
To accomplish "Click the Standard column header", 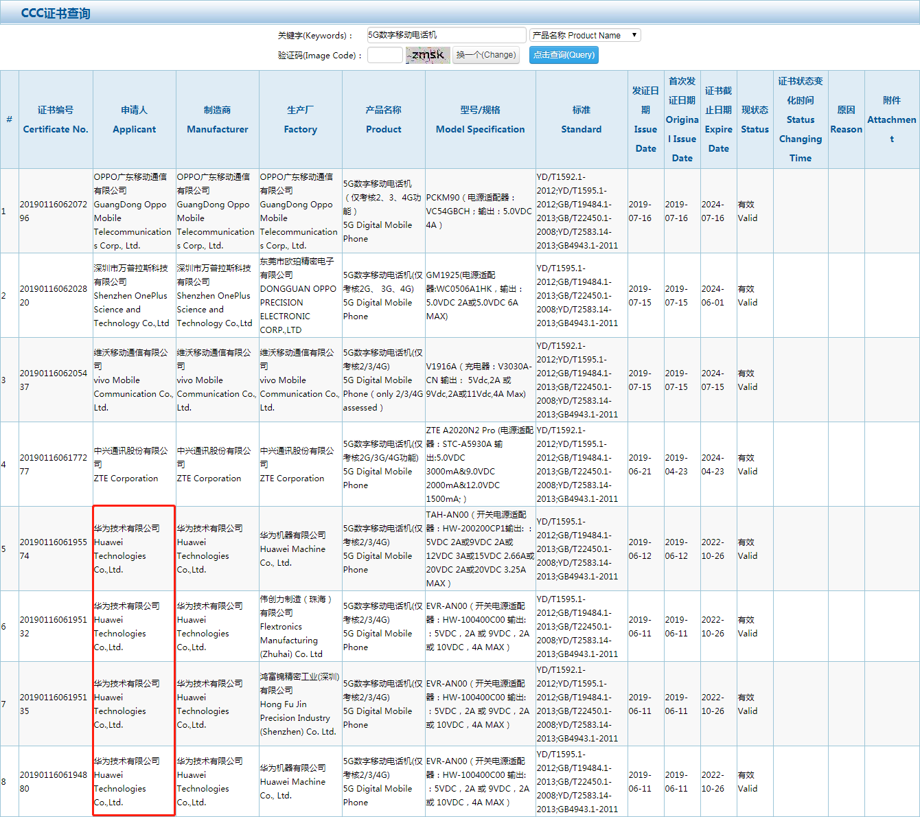I will 581,119.
